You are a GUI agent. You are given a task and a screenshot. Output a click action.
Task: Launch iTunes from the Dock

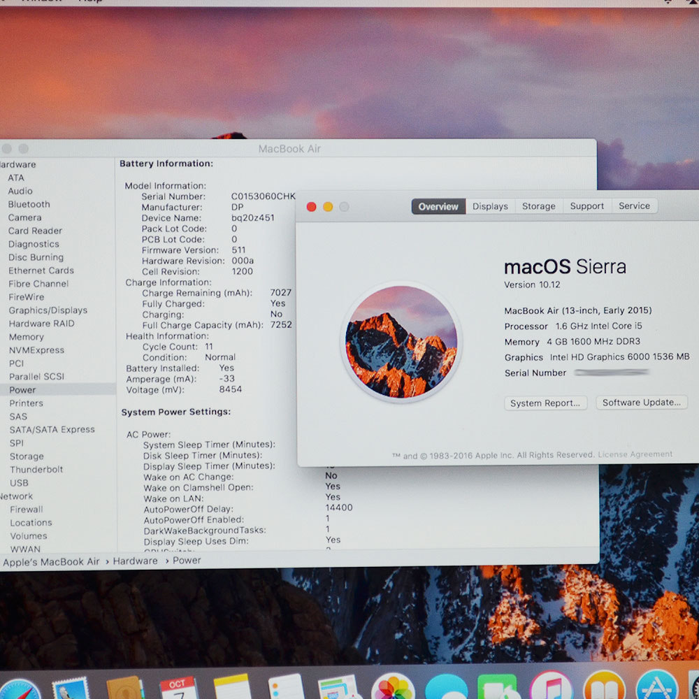(x=552, y=686)
